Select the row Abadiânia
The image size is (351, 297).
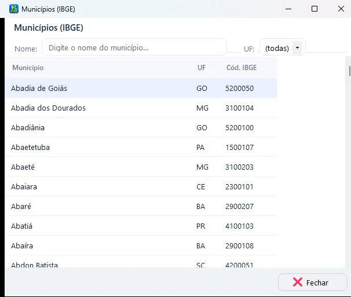[141, 127]
